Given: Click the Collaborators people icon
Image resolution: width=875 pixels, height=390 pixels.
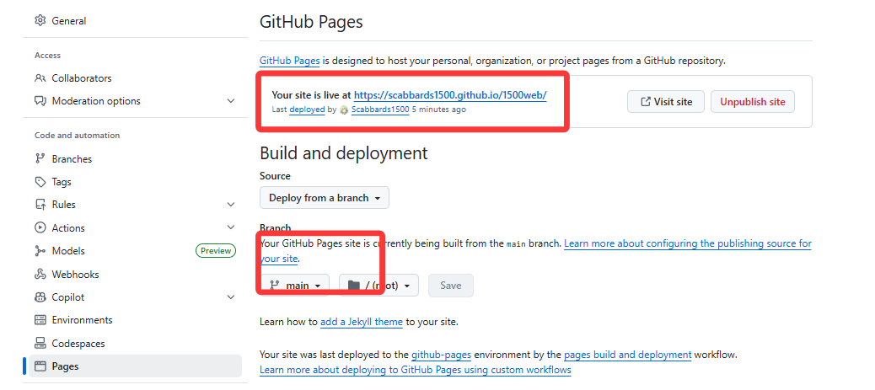Looking at the screenshot, I should (x=40, y=78).
